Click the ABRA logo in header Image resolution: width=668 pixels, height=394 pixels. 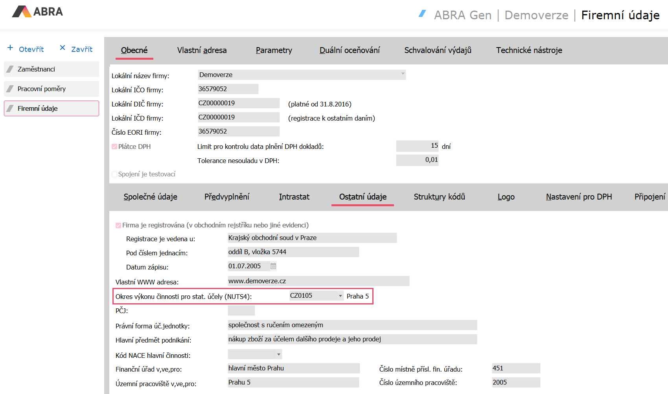tap(37, 12)
